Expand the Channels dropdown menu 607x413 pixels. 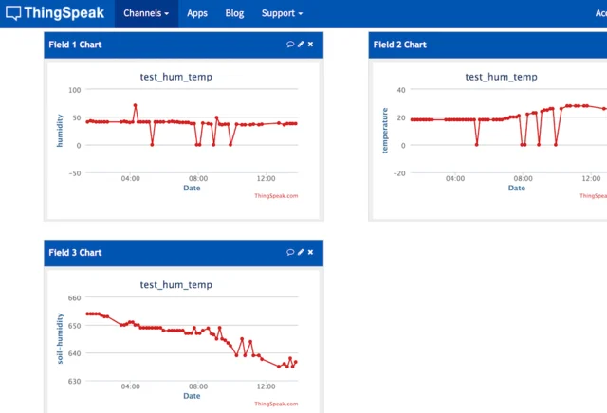(x=146, y=13)
